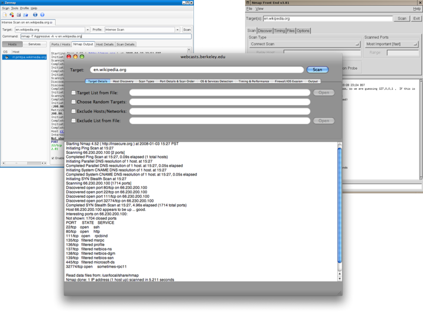Screen dimensions: 423x313
Task: Toggle the Enable checkbox below Zenmap output
Action: [x=53, y=158]
